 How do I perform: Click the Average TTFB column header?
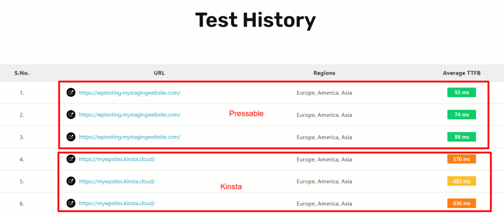pos(461,73)
